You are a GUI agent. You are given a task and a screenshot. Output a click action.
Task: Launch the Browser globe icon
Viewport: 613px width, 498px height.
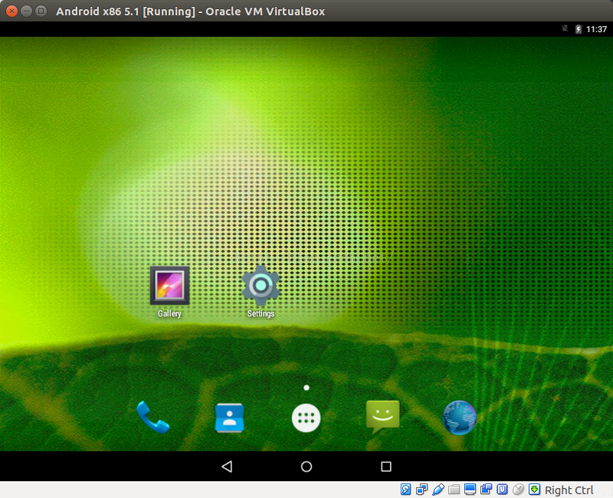(x=459, y=418)
